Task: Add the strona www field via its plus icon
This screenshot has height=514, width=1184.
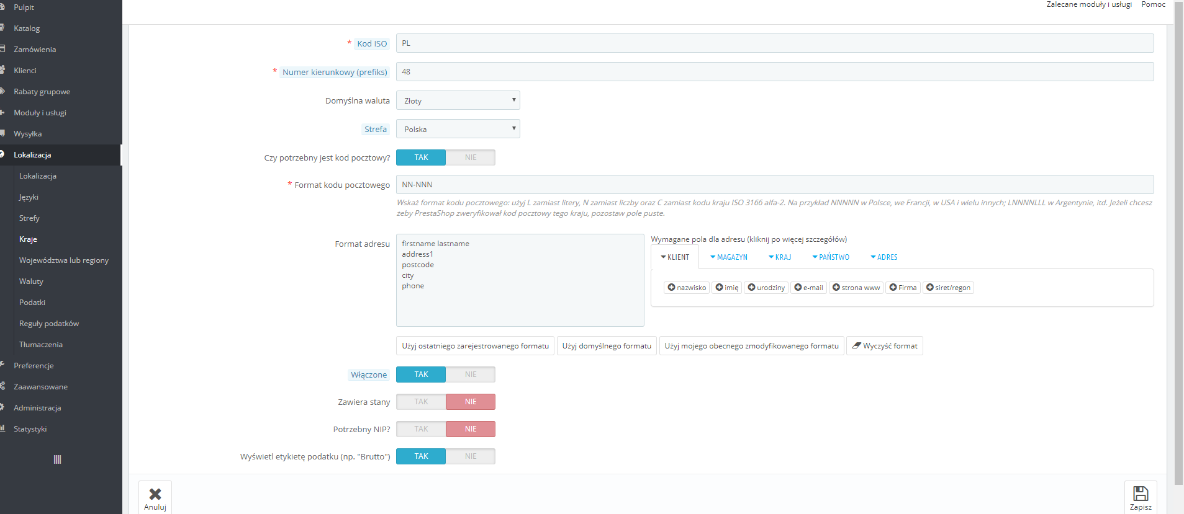Action: (x=836, y=287)
